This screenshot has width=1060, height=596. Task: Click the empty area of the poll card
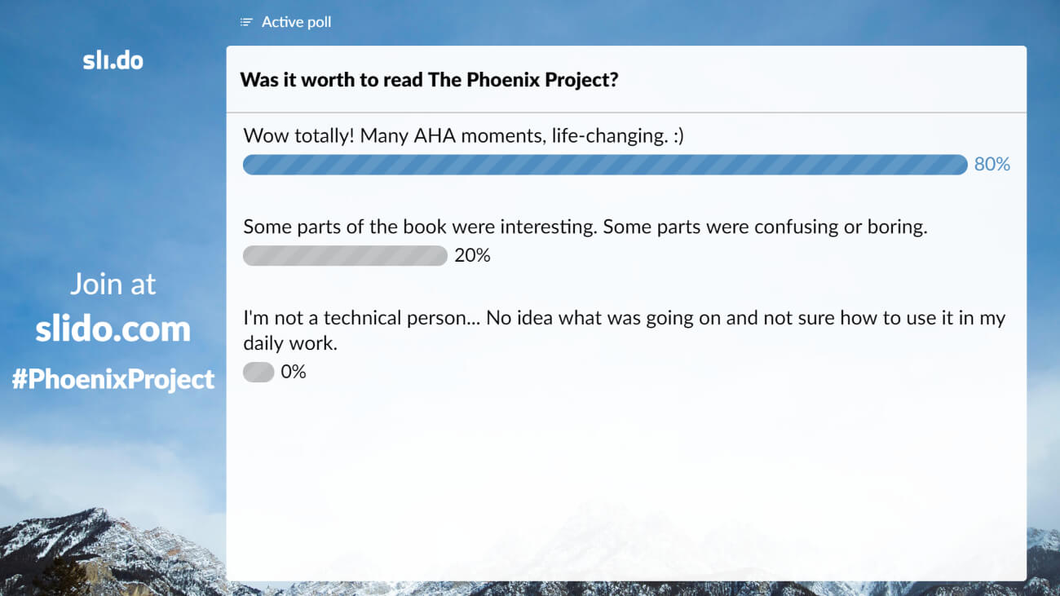pos(625,481)
